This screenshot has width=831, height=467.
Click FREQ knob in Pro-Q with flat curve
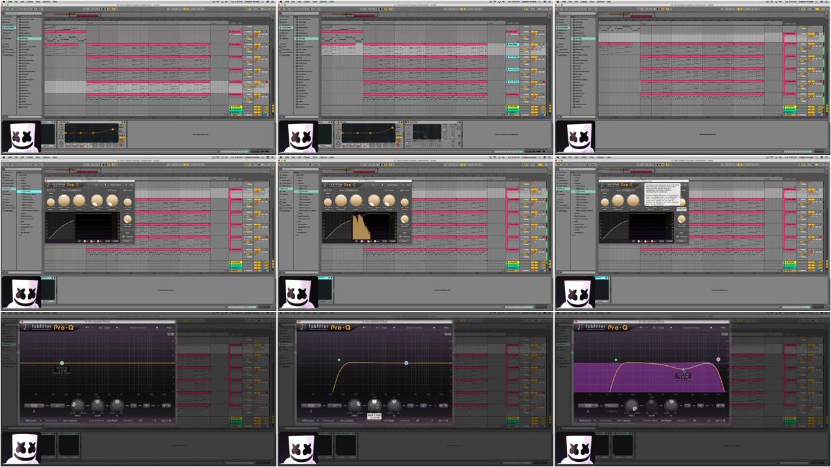click(x=79, y=405)
